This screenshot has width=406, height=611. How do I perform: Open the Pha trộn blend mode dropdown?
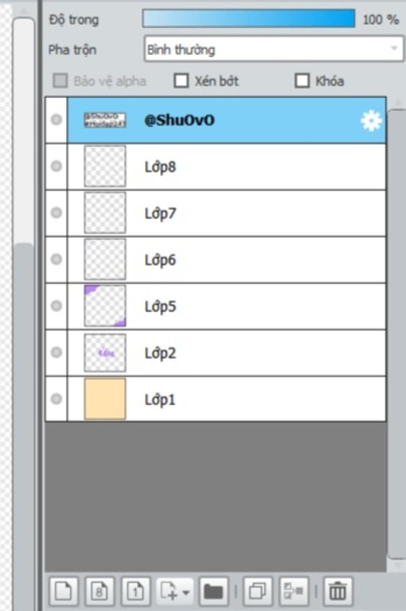[x=274, y=49]
